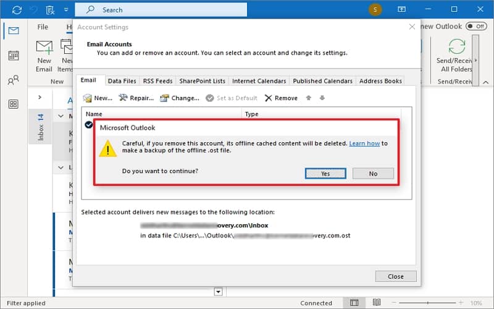Click the Delete icon in quick access toolbar
This screenshot has width=494, height=309.
[50, 10]
